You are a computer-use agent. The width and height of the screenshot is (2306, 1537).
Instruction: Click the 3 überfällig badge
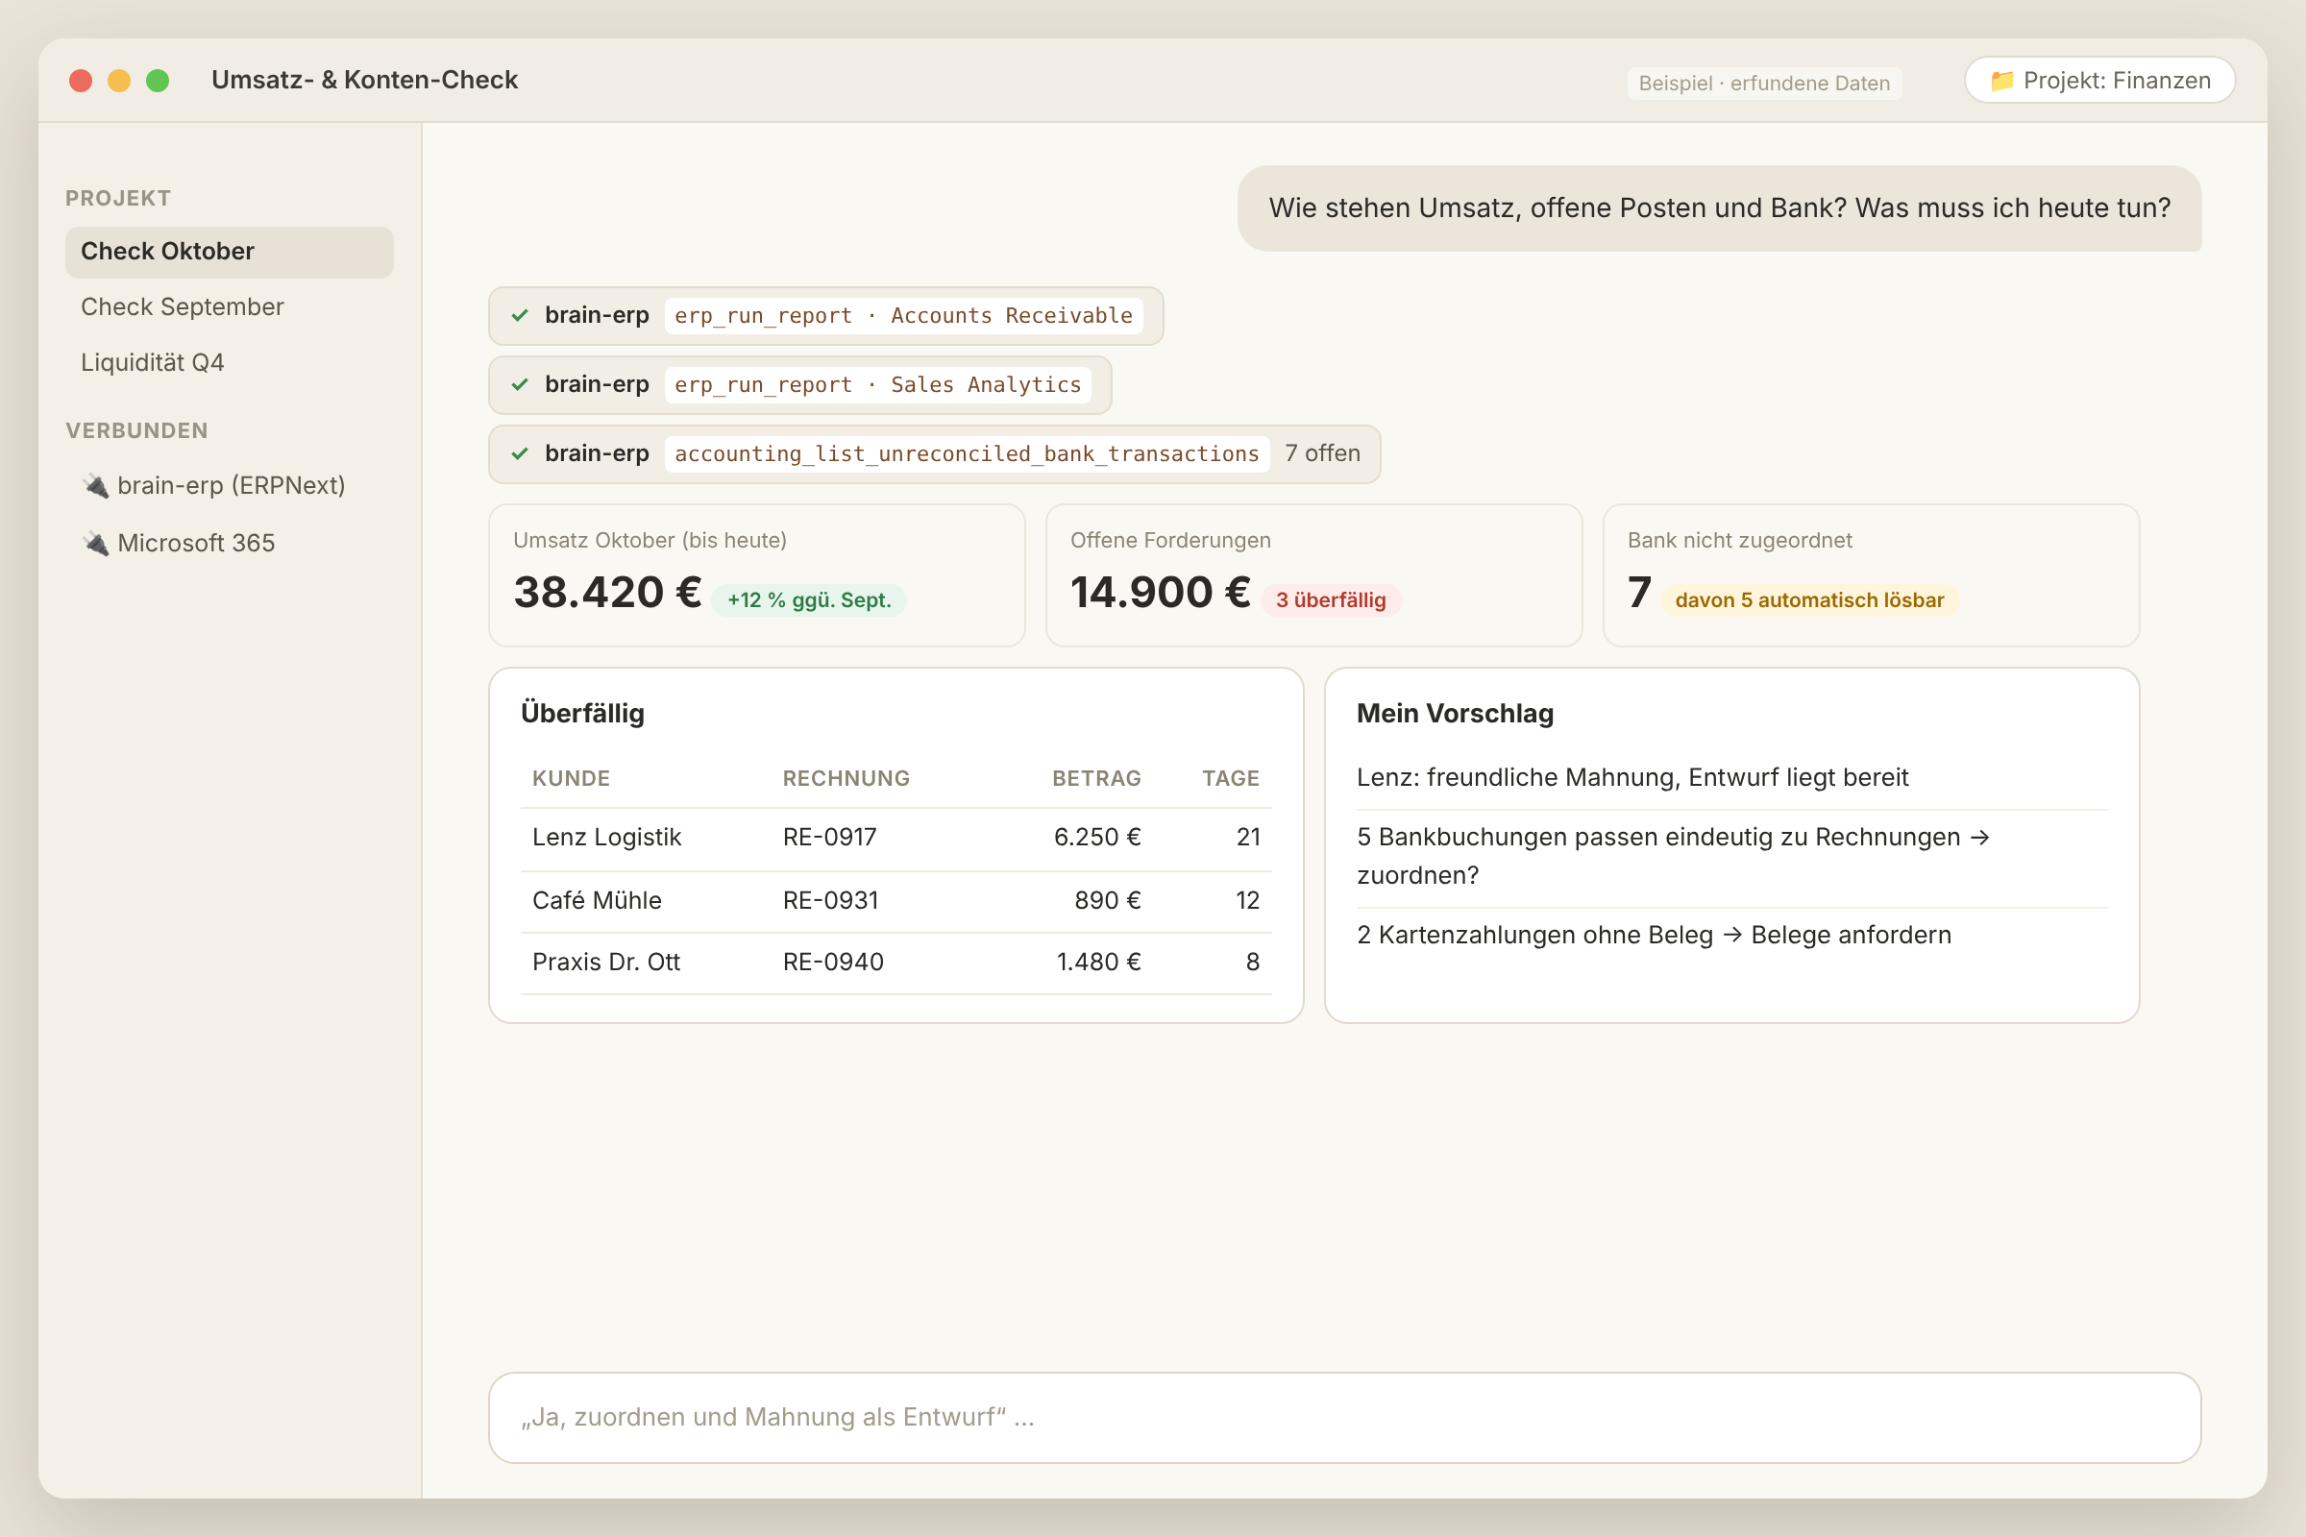pyautogui.click(x=1331, y=599)
